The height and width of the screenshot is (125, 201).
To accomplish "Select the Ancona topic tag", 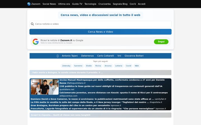I will point(108,66).
